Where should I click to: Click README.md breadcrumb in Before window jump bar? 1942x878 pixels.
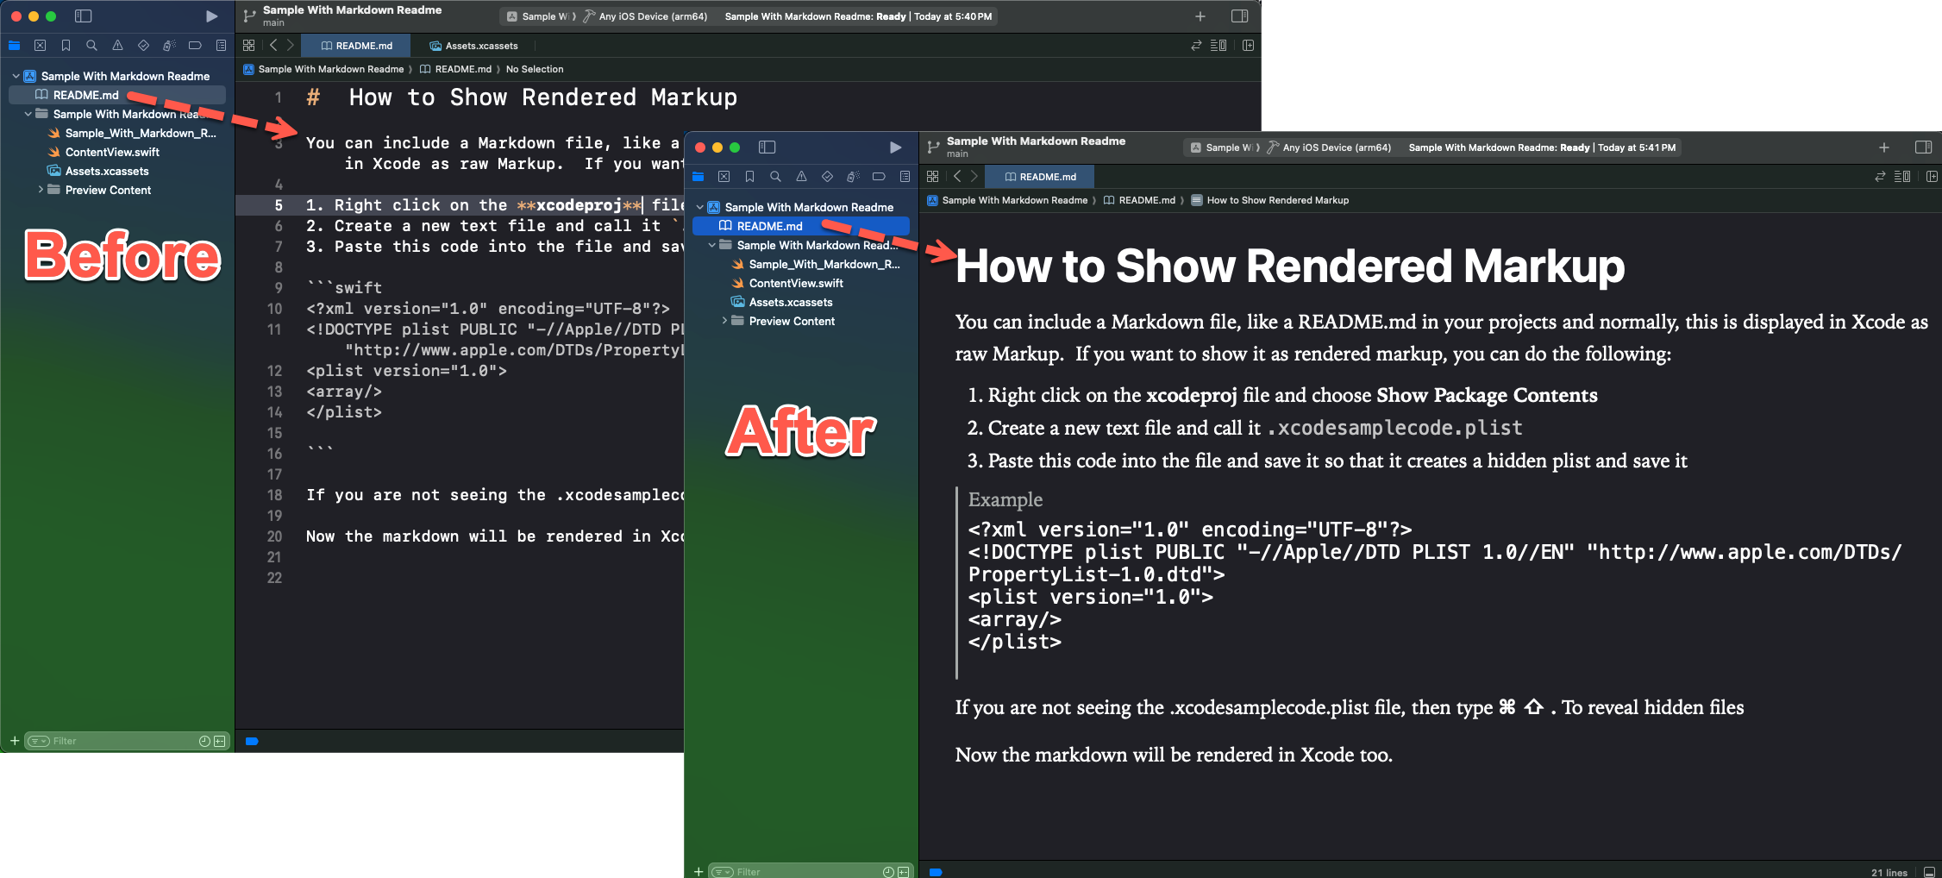[455, 69]
